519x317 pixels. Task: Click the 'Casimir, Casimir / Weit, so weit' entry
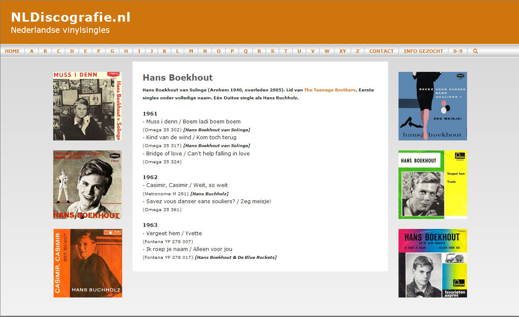[185, 185]
